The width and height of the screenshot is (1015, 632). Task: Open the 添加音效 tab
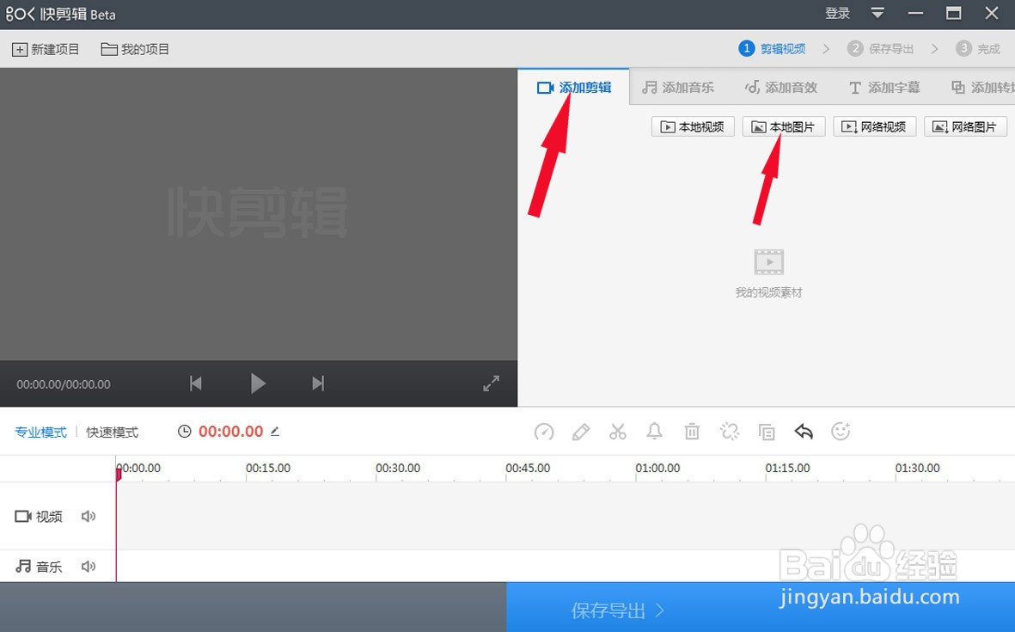780,88
